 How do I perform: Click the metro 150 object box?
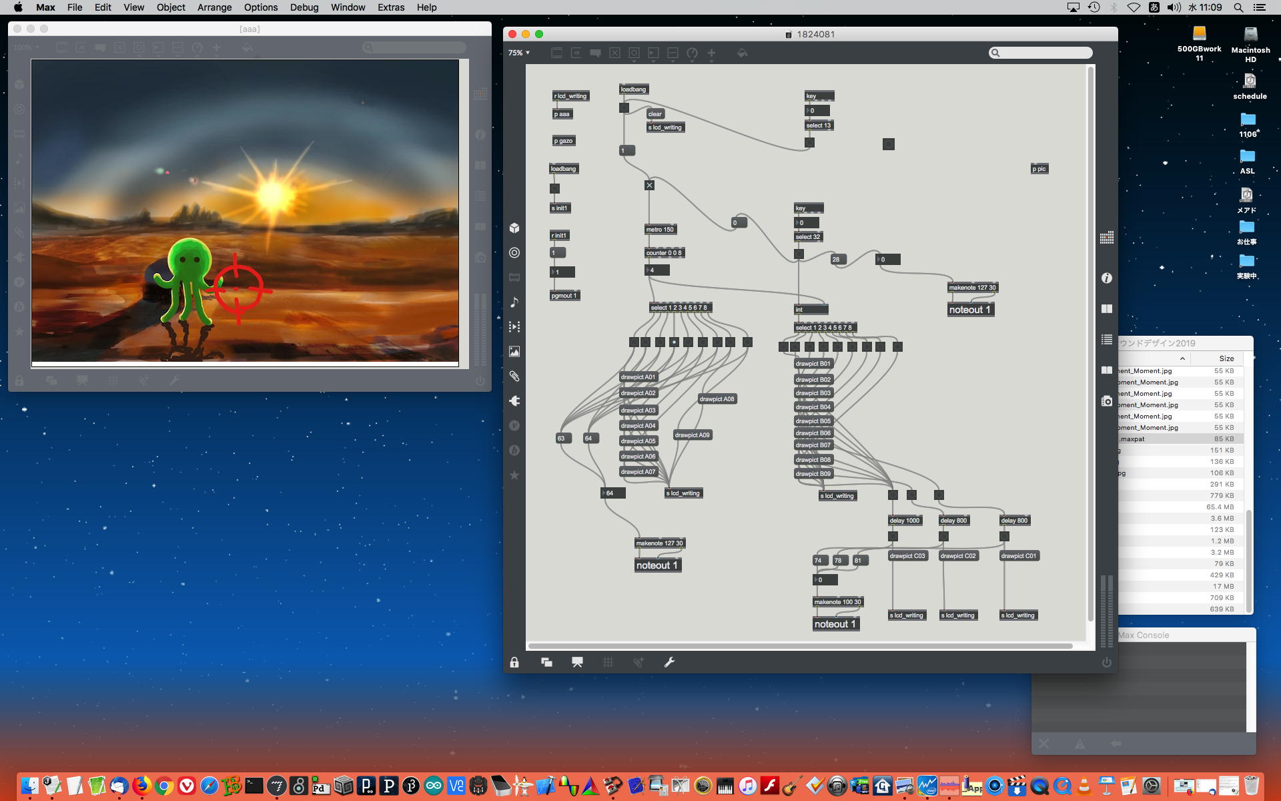click(660, 230)
